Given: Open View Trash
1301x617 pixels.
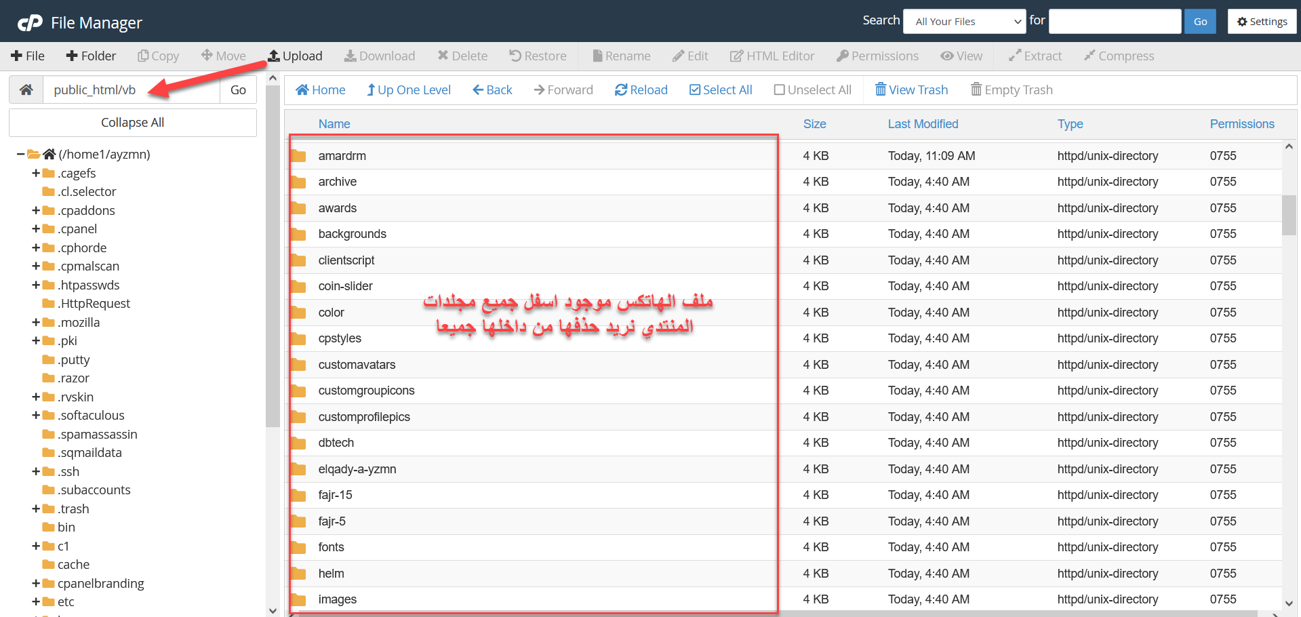Looking at the screenshot, I should [x=911, y=90].
